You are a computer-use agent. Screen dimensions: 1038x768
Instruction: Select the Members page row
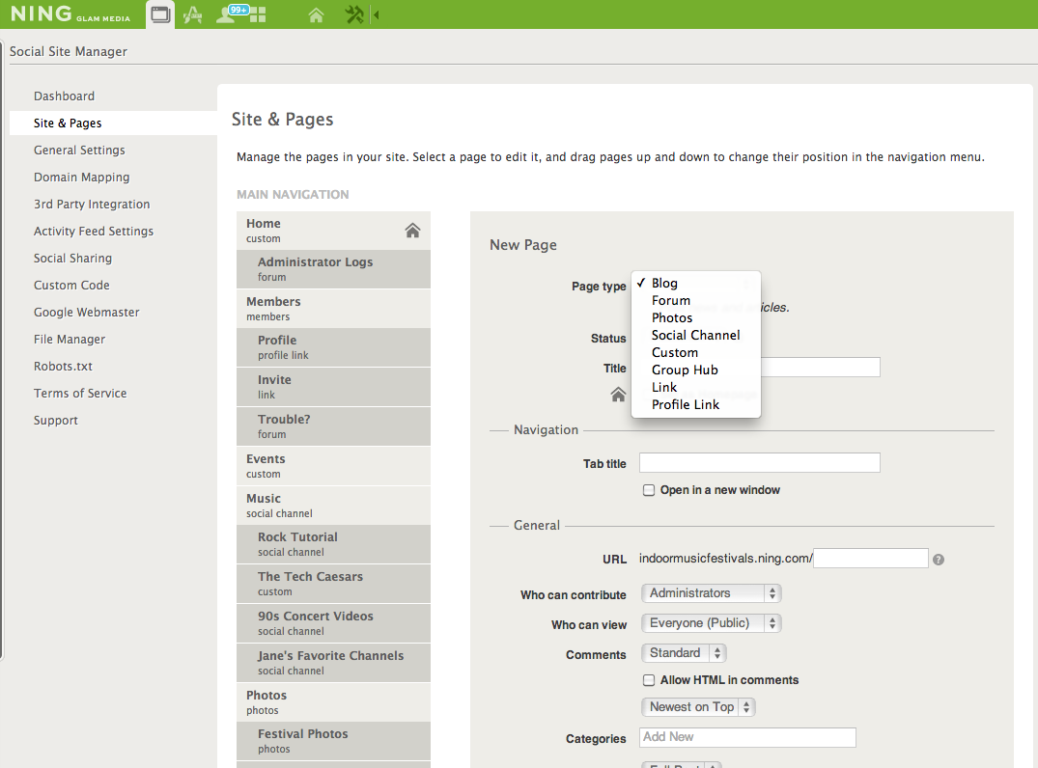point(334,308)
